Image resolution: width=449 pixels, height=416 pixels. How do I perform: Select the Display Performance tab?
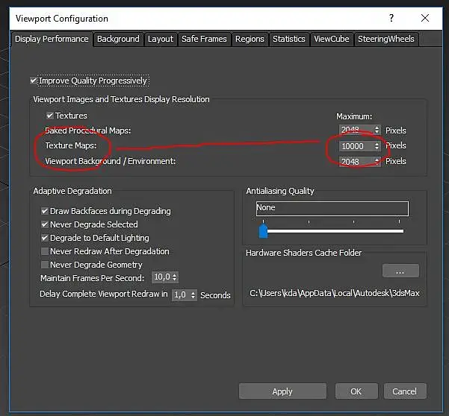[x=52, y=40]
